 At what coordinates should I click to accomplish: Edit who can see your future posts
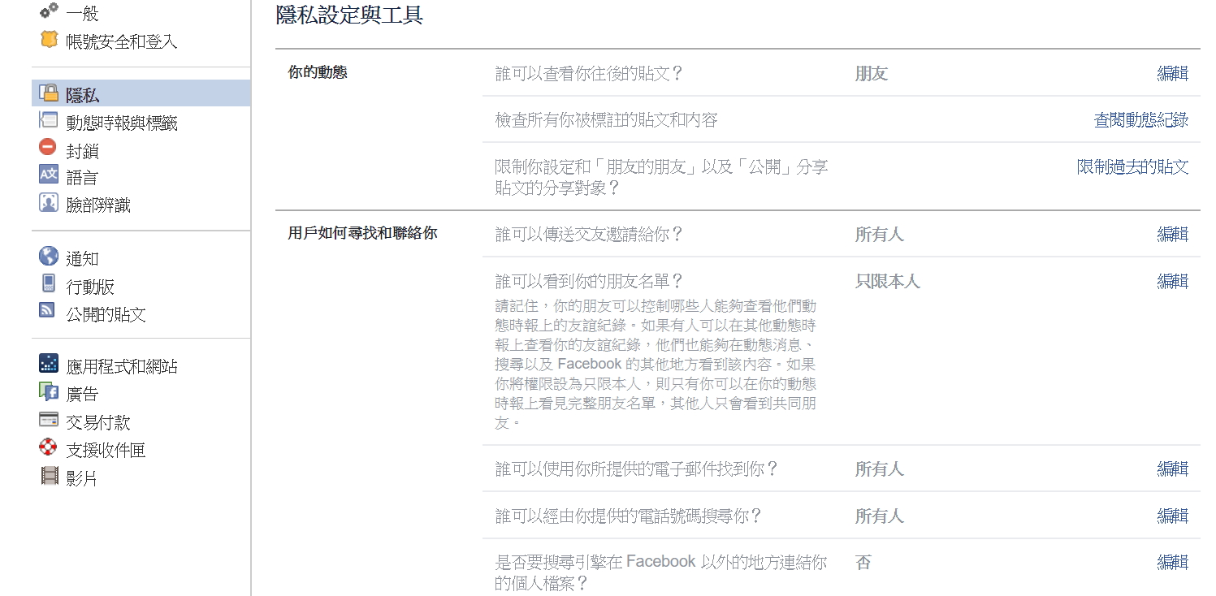tap(1172, 74)
